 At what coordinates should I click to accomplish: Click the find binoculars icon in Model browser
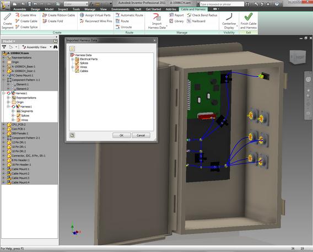55,47
